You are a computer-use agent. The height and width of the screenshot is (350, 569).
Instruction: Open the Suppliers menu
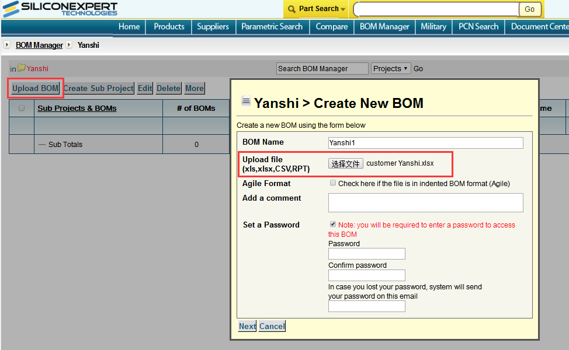(213, 26)
